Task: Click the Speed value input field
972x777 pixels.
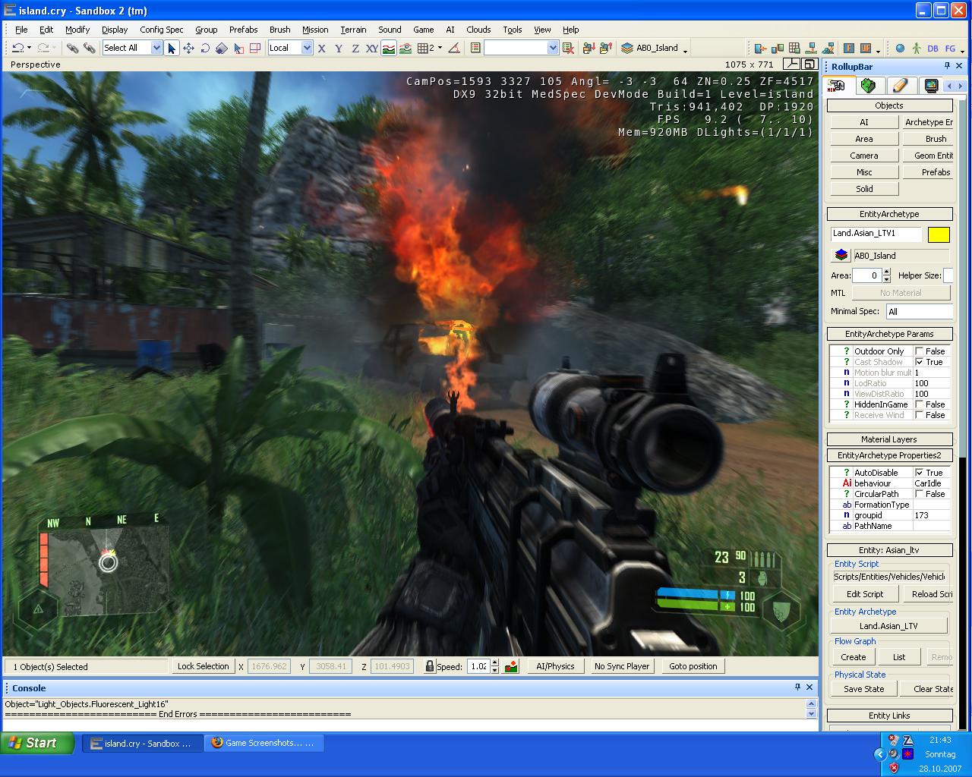Action: tap(478, 666)
